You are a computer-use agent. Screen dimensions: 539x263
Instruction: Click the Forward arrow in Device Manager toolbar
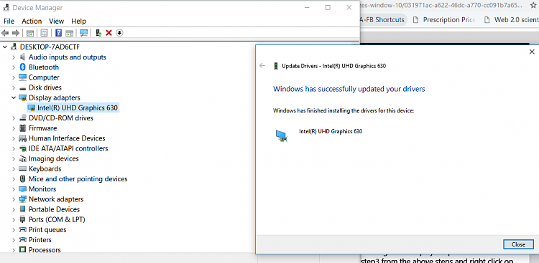click(x=16, y=33)
